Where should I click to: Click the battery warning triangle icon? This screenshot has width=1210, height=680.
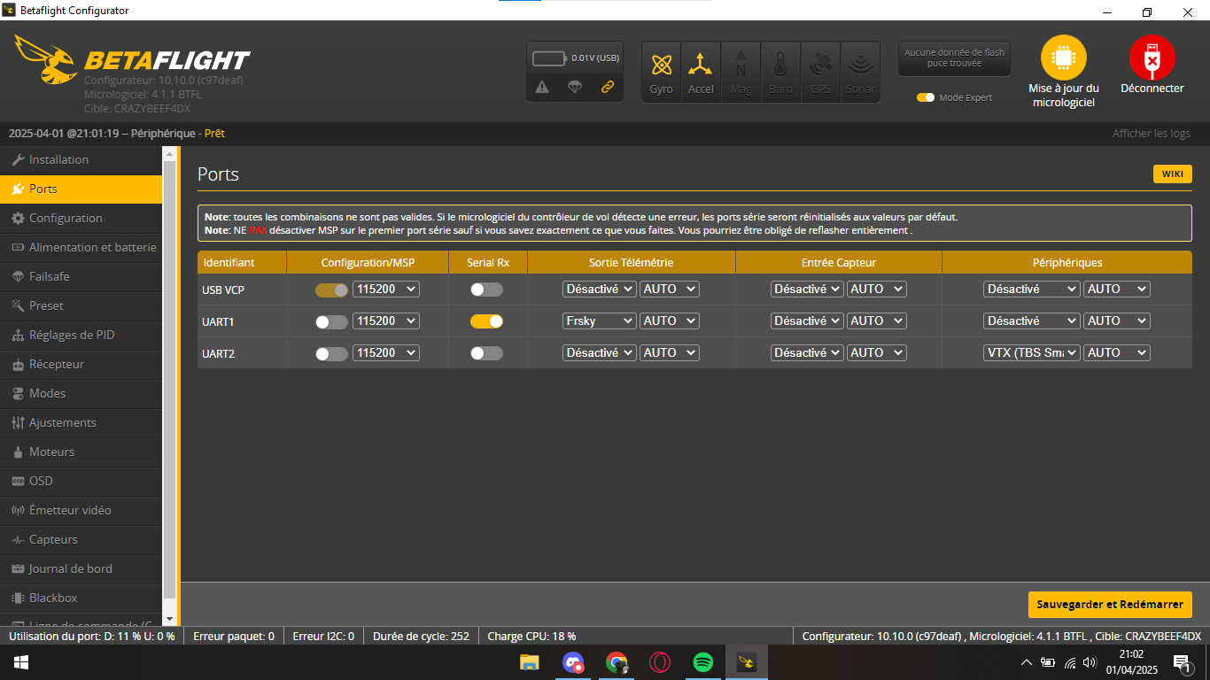coord(542,87)
